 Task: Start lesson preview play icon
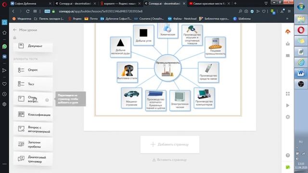pyautogui.click(x=288, y=105)
